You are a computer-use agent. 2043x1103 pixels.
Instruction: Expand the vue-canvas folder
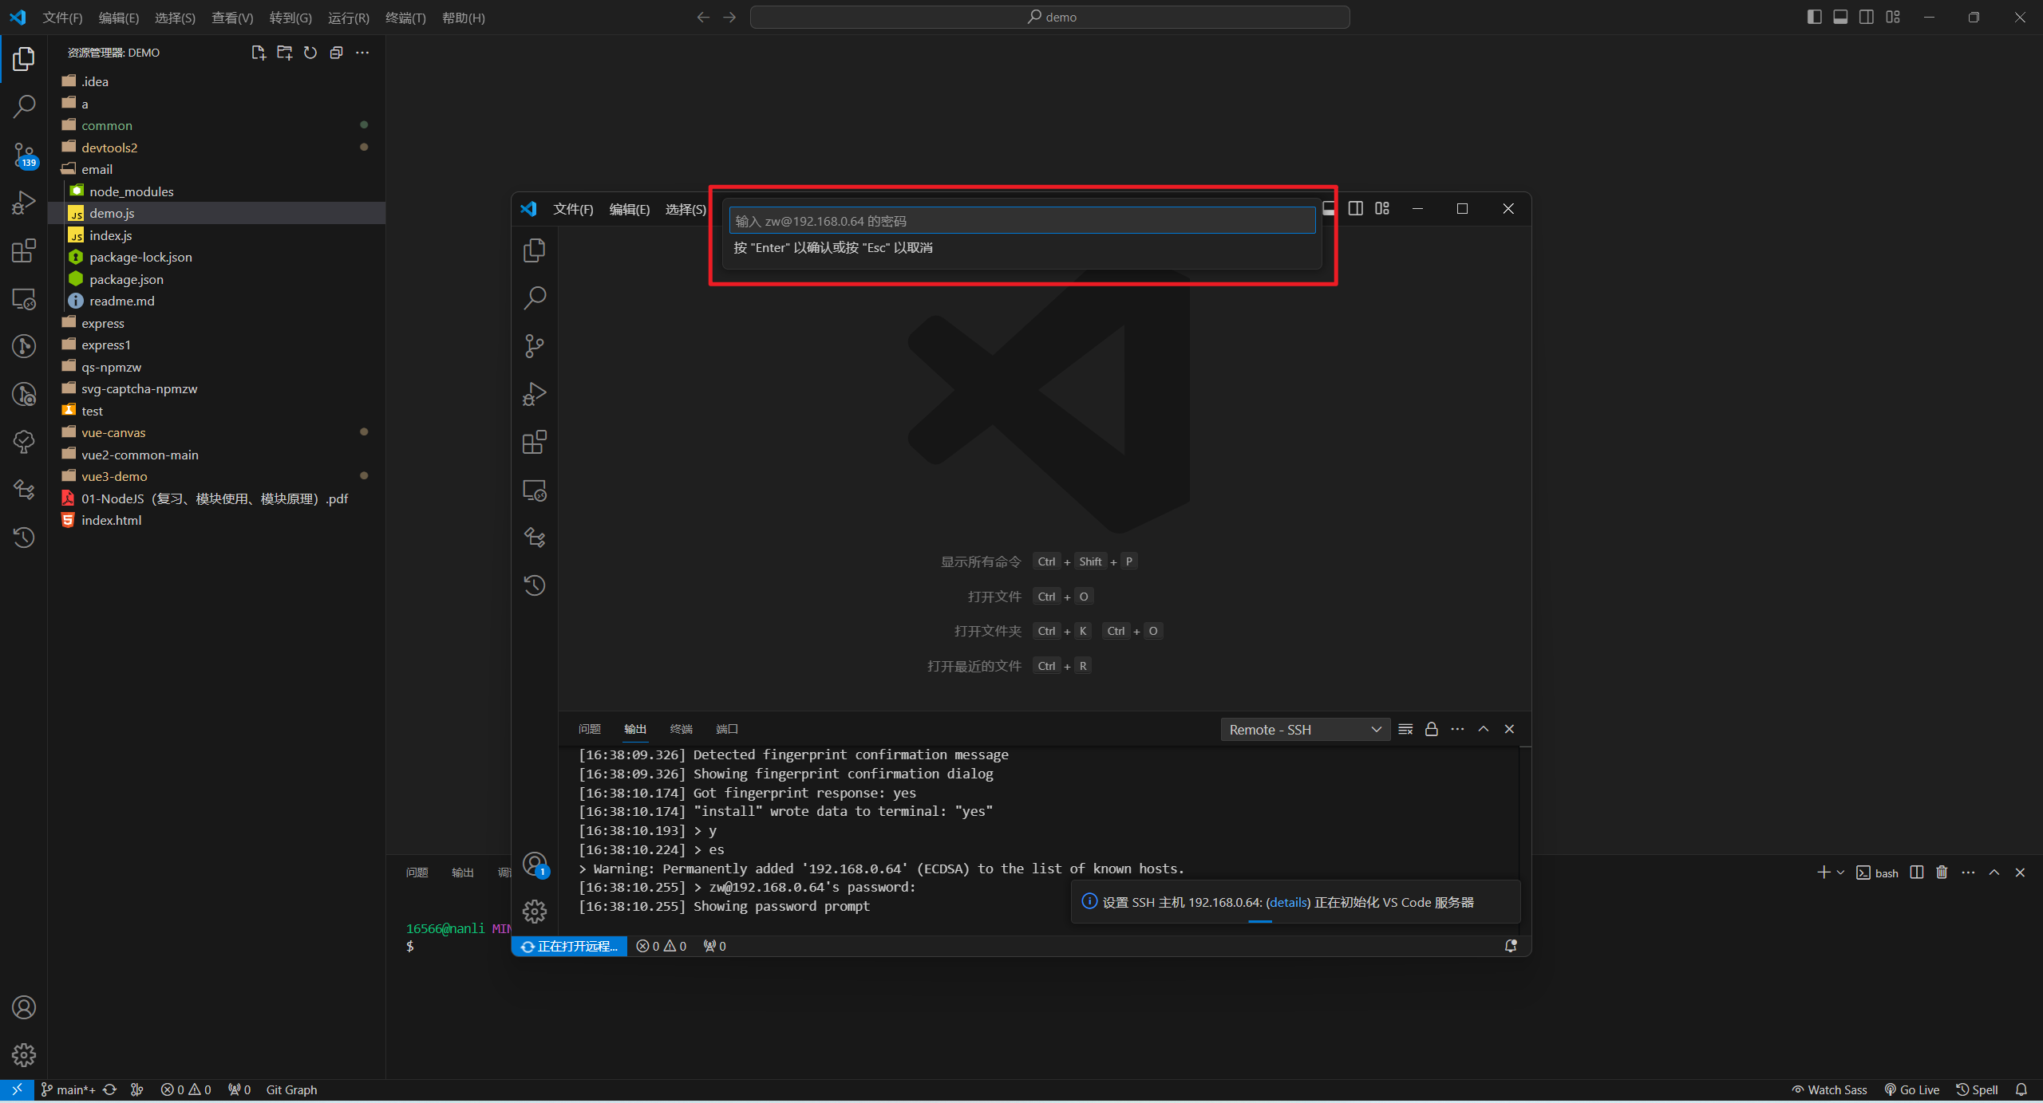[113, 432]
